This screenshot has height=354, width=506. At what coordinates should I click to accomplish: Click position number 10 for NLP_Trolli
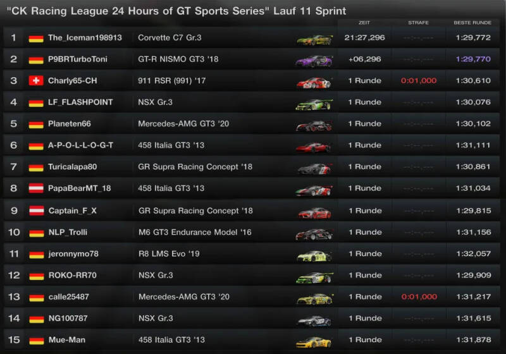[14, 232]
